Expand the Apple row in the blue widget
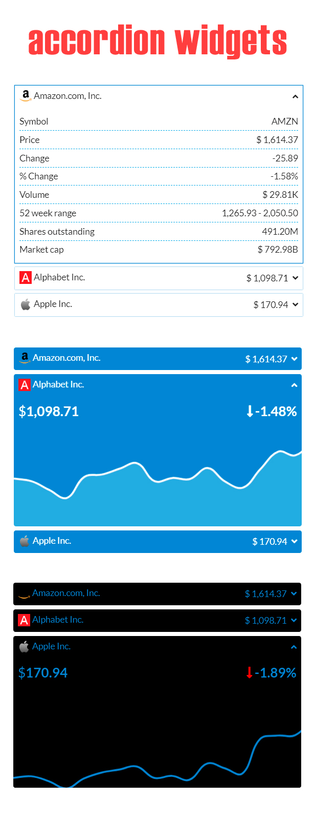315x820 pixels. pyautogui.click(x=294, y=542)
